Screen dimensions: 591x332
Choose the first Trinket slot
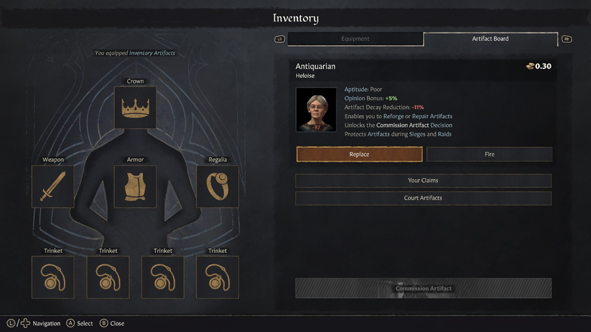[53, 277]
